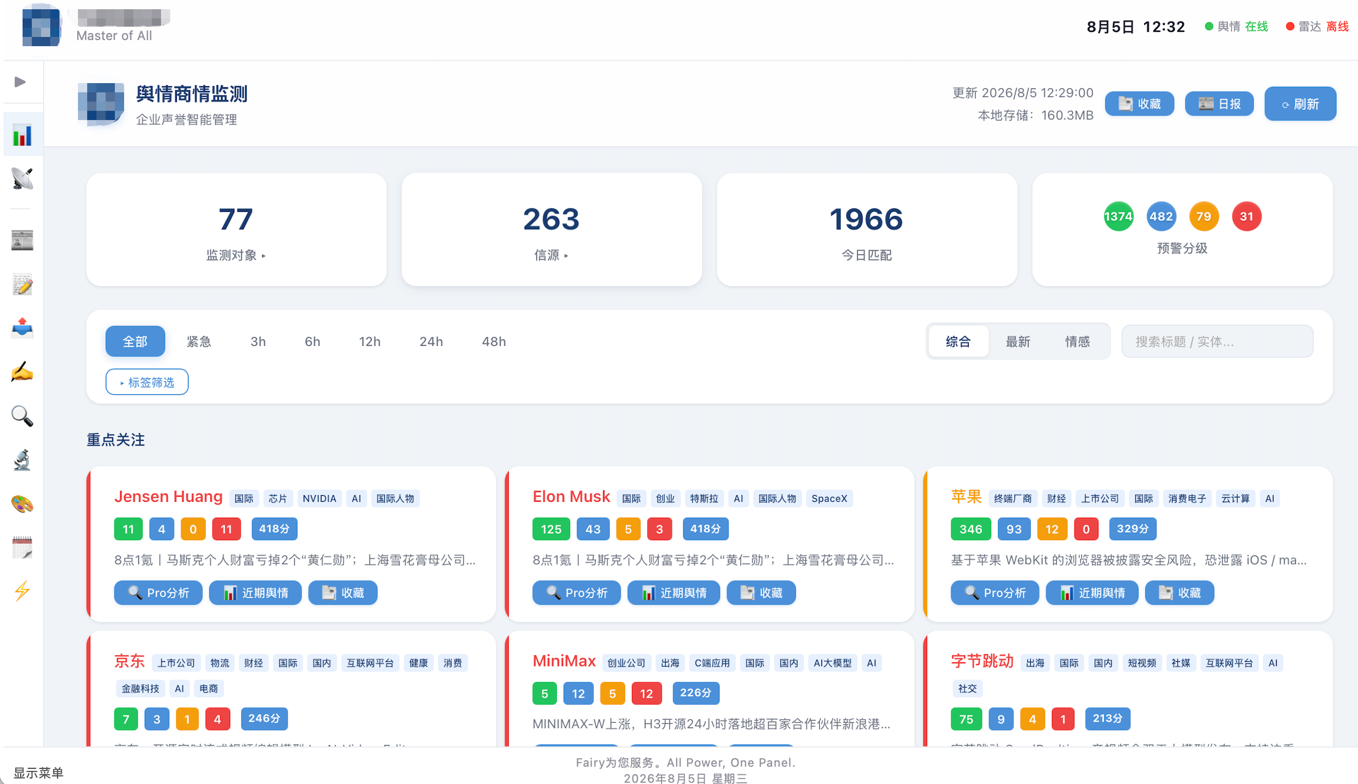This screenshot has width=1358, height=784.
Task: Click the top-left blurred logo avatar
Action: 42,27
